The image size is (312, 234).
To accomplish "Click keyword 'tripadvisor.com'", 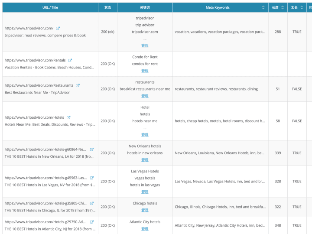I will click(x=145, y=32).
